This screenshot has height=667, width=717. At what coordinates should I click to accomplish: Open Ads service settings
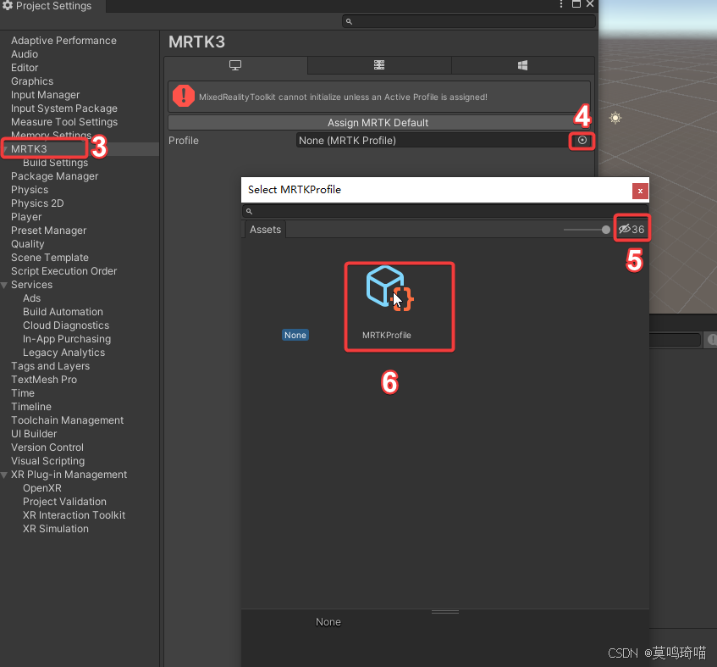pyautogui.click(x=31, y=298)
